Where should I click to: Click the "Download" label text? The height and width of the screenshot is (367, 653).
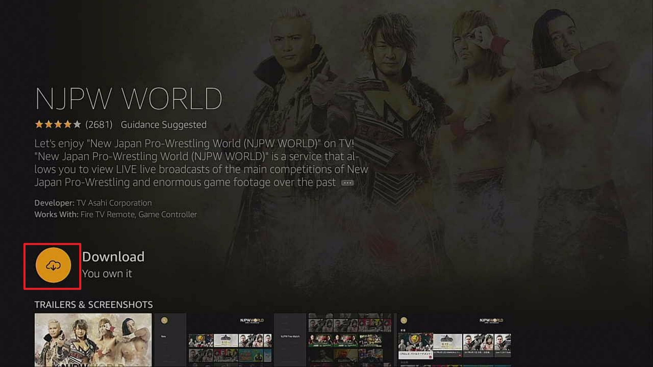[x=113, y=257]
